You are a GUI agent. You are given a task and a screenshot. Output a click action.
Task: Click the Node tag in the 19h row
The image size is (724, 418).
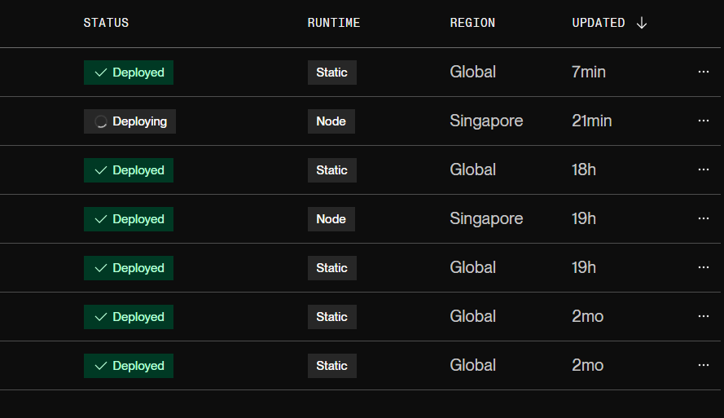click(x=331, y=219)
